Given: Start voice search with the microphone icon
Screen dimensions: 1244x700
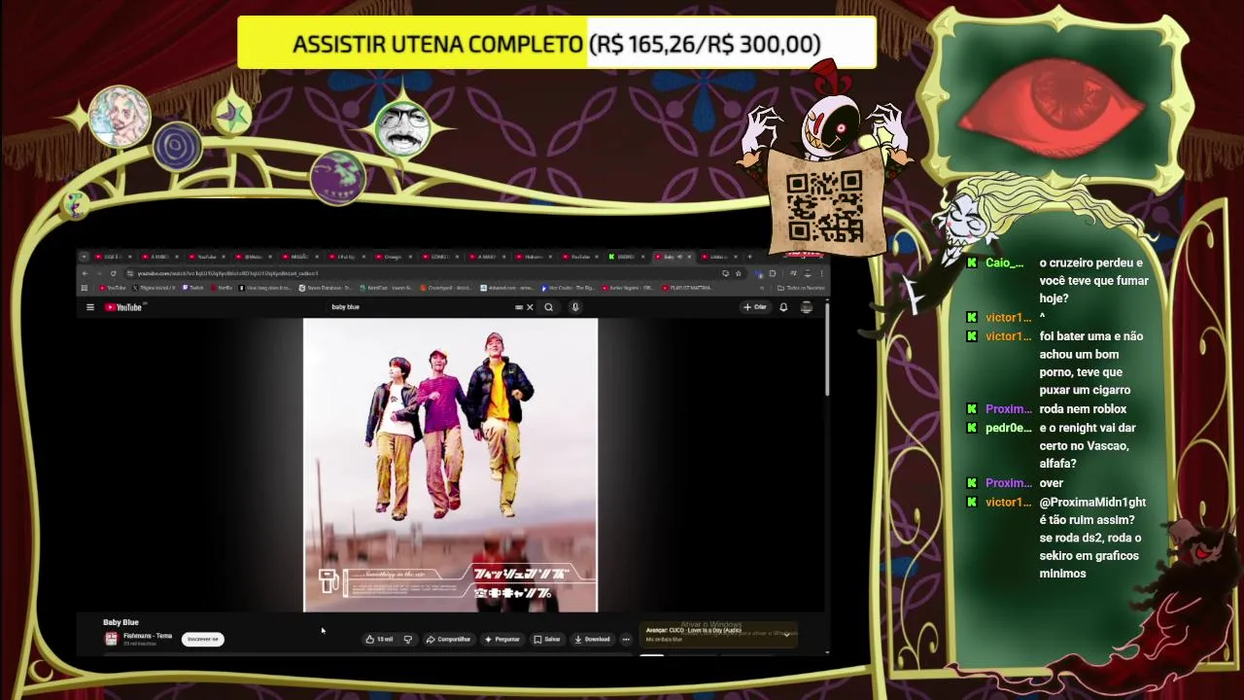Looking at the screenshot, I should coord(575,307).
